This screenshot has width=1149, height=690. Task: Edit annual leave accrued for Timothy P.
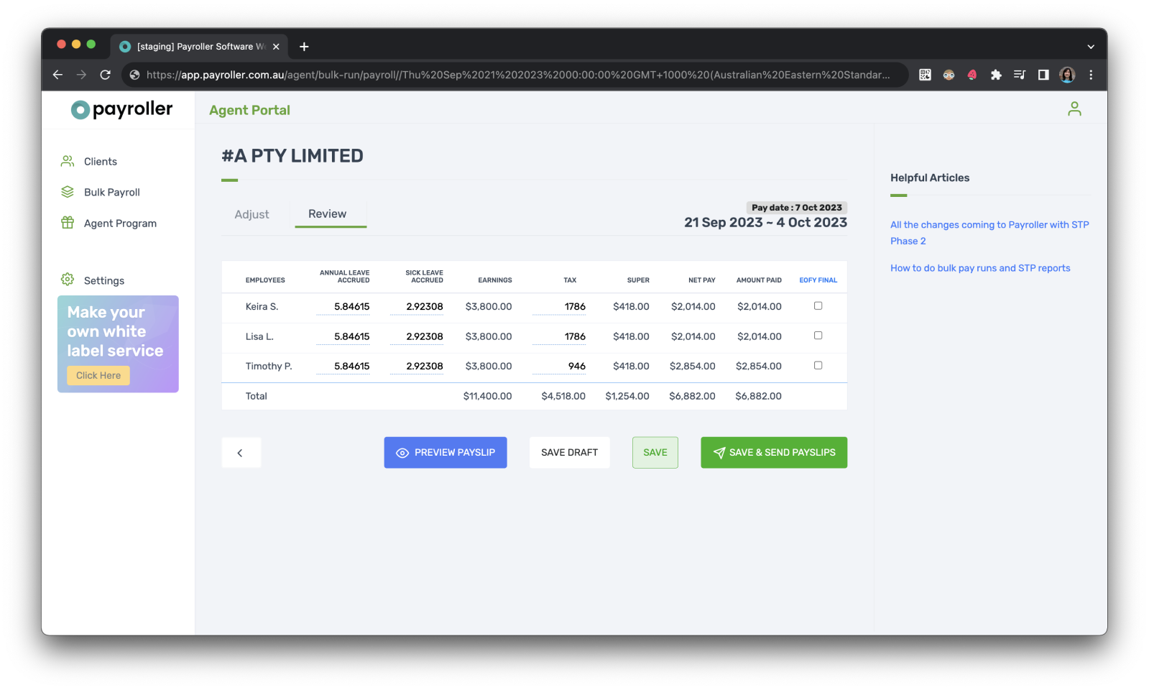pyautogui.click(x=343, y=367)
